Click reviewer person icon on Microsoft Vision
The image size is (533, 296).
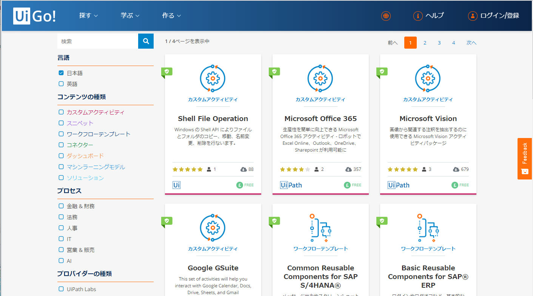(424, 169)
